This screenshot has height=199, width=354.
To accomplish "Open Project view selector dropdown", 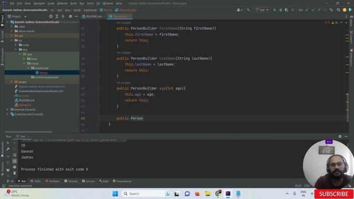I will click(17, 17).
